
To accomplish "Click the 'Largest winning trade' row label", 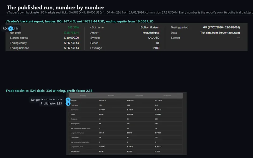I will [x=77, y=133].
